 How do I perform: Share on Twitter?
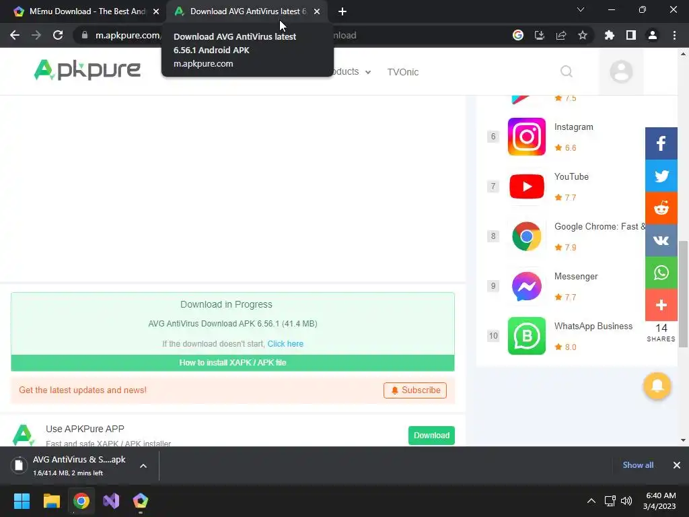[661, 176]
